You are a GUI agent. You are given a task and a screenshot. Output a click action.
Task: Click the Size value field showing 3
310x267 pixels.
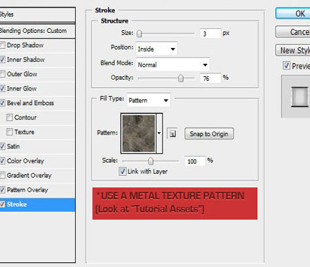[210, 34]
